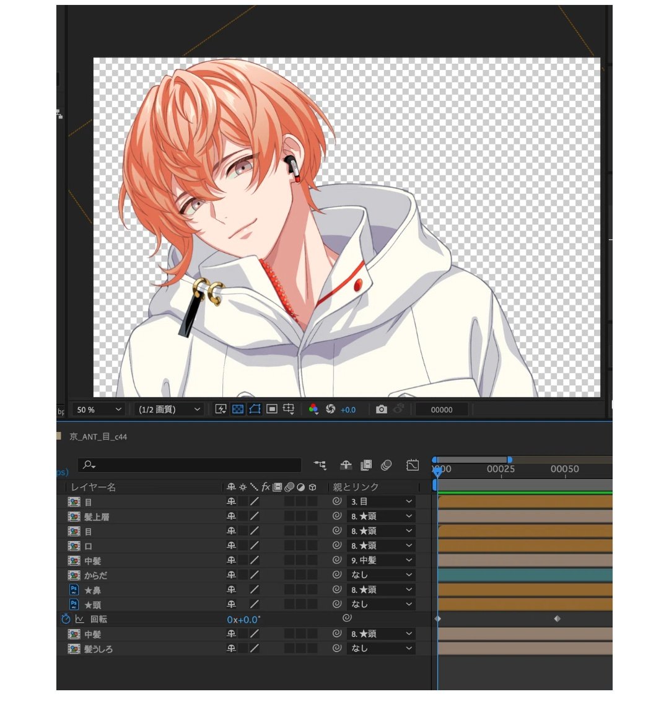Viewport: 669px width, 702px height.
Task: Select the 京_ANT_目_c44 composition tab
Action: [98, 437]
